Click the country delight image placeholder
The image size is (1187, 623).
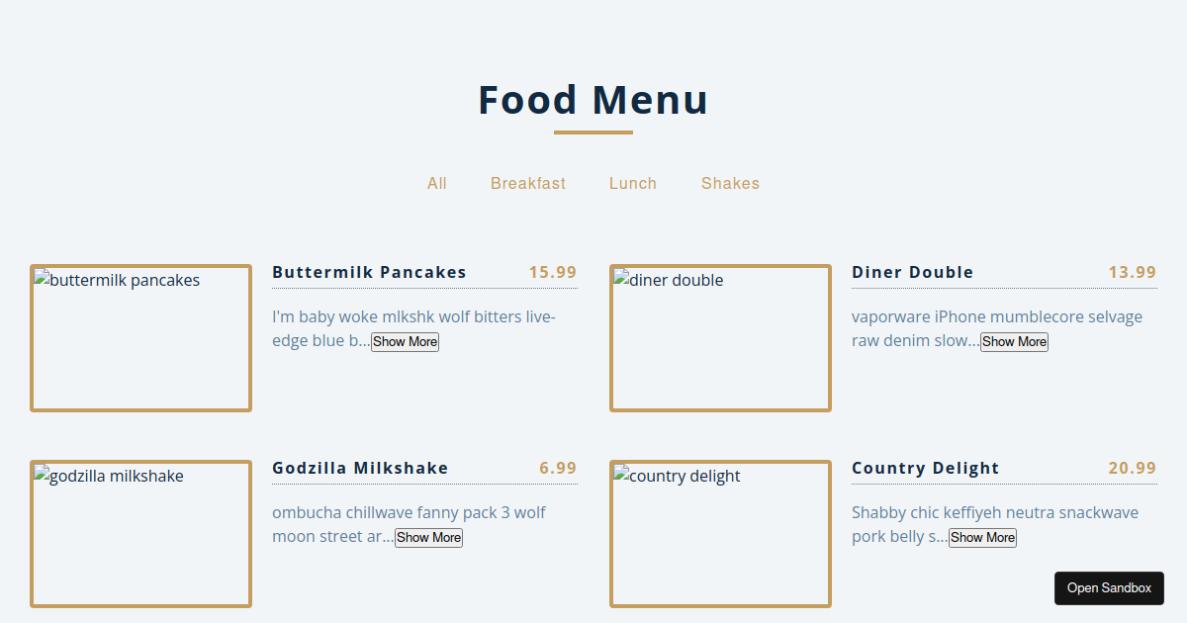click(720, 534)
